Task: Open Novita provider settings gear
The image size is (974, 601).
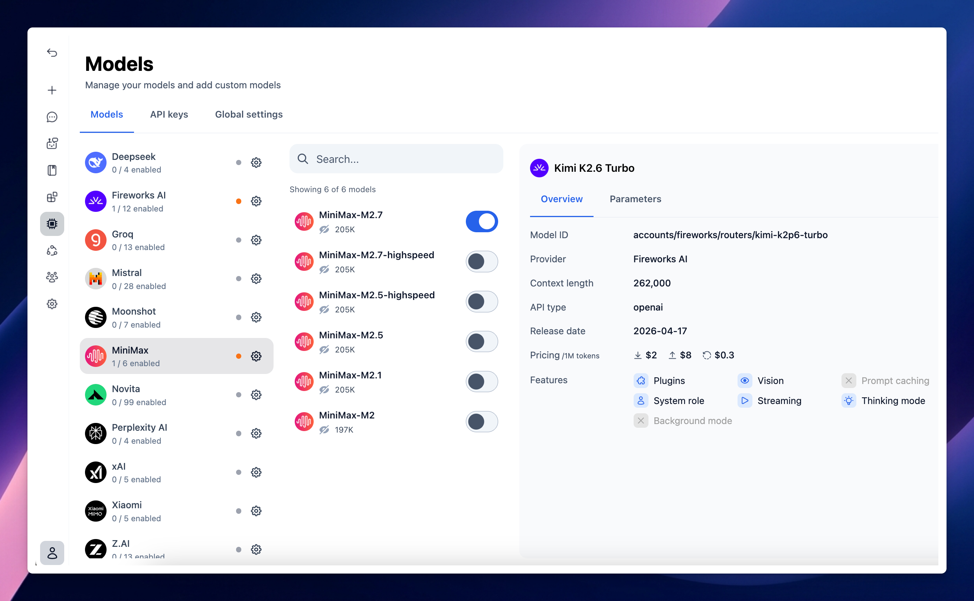Action: click(256, 395)
